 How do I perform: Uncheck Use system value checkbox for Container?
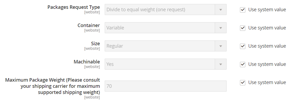coord(243,28)
